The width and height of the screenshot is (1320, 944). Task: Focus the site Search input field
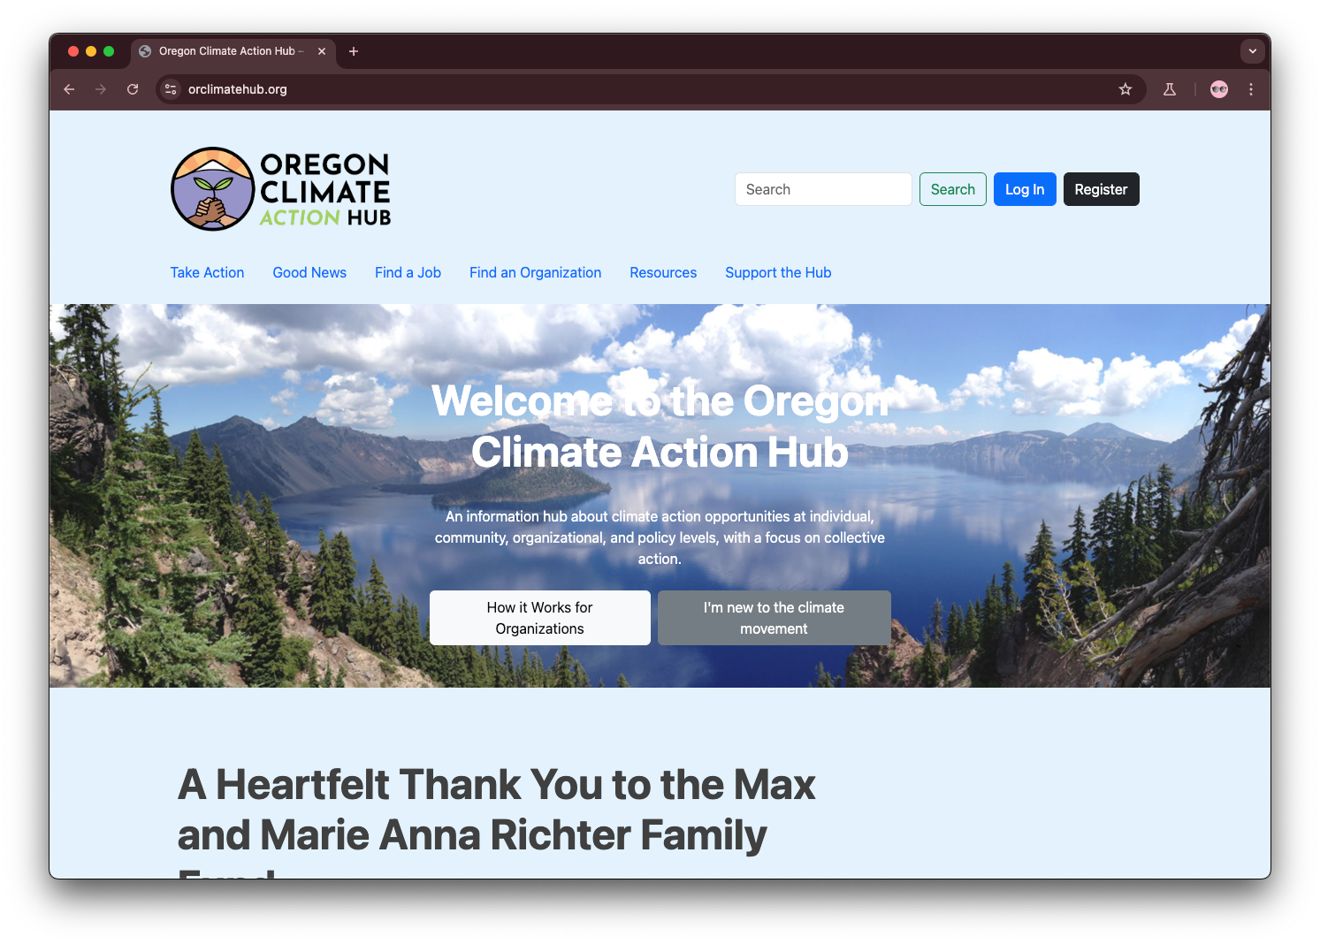coord(823,189)
